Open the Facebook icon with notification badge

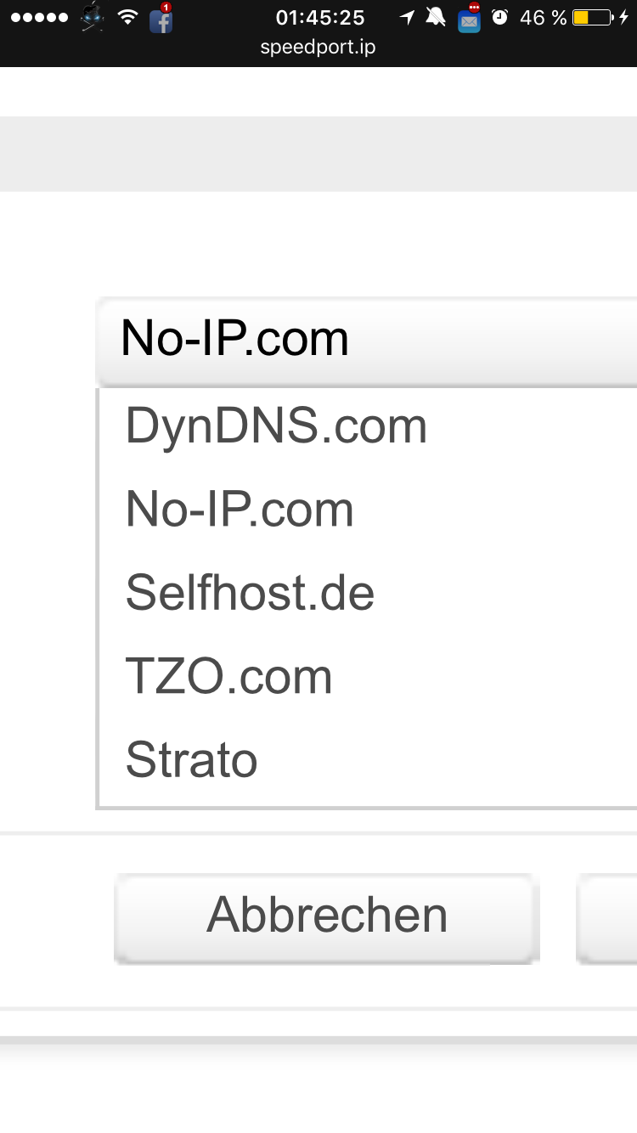coord(161,19)
